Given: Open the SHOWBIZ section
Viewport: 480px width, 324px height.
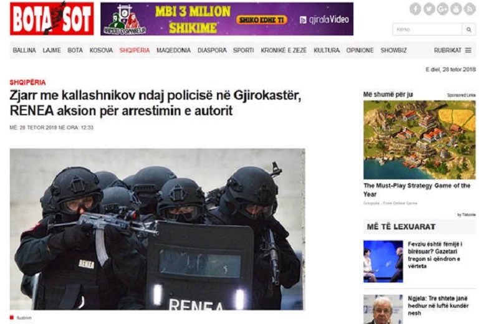Looking at the screenshot, I should click(393, 50).
